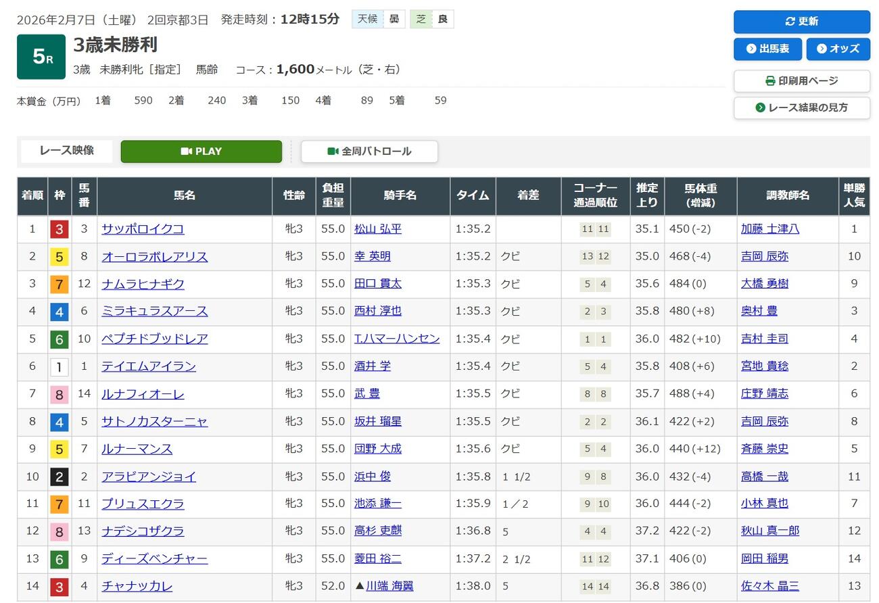This screenshot has height=603, width=879.
Task: Click the black frame 2 badge for アラビアンジョイ
Action: [60, 477]
